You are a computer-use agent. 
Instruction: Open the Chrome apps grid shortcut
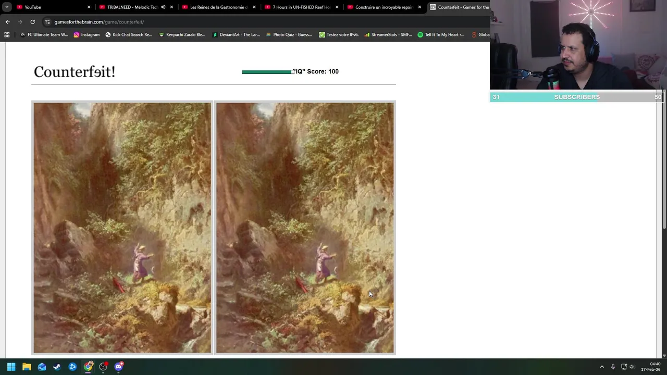point(7,35)
